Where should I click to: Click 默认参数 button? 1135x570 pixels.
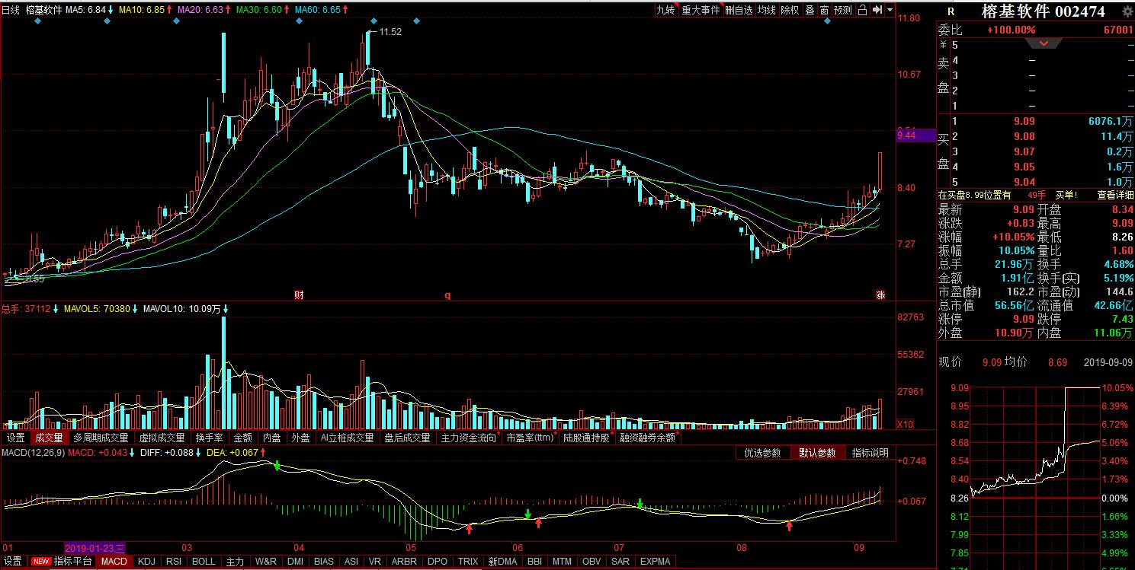click(817, 453)
